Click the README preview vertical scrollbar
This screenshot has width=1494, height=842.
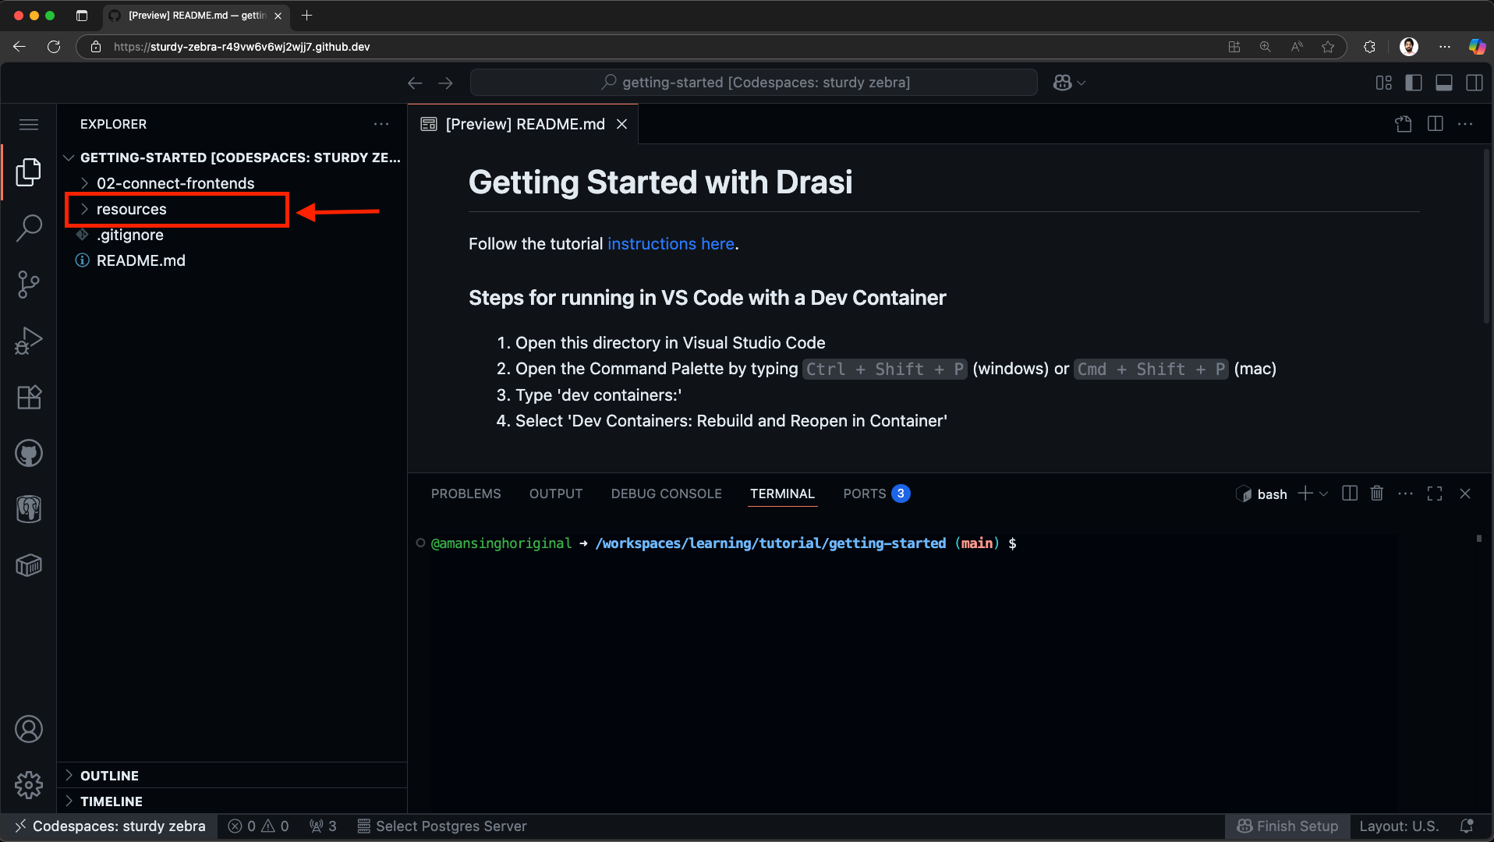click(1486, 234)
